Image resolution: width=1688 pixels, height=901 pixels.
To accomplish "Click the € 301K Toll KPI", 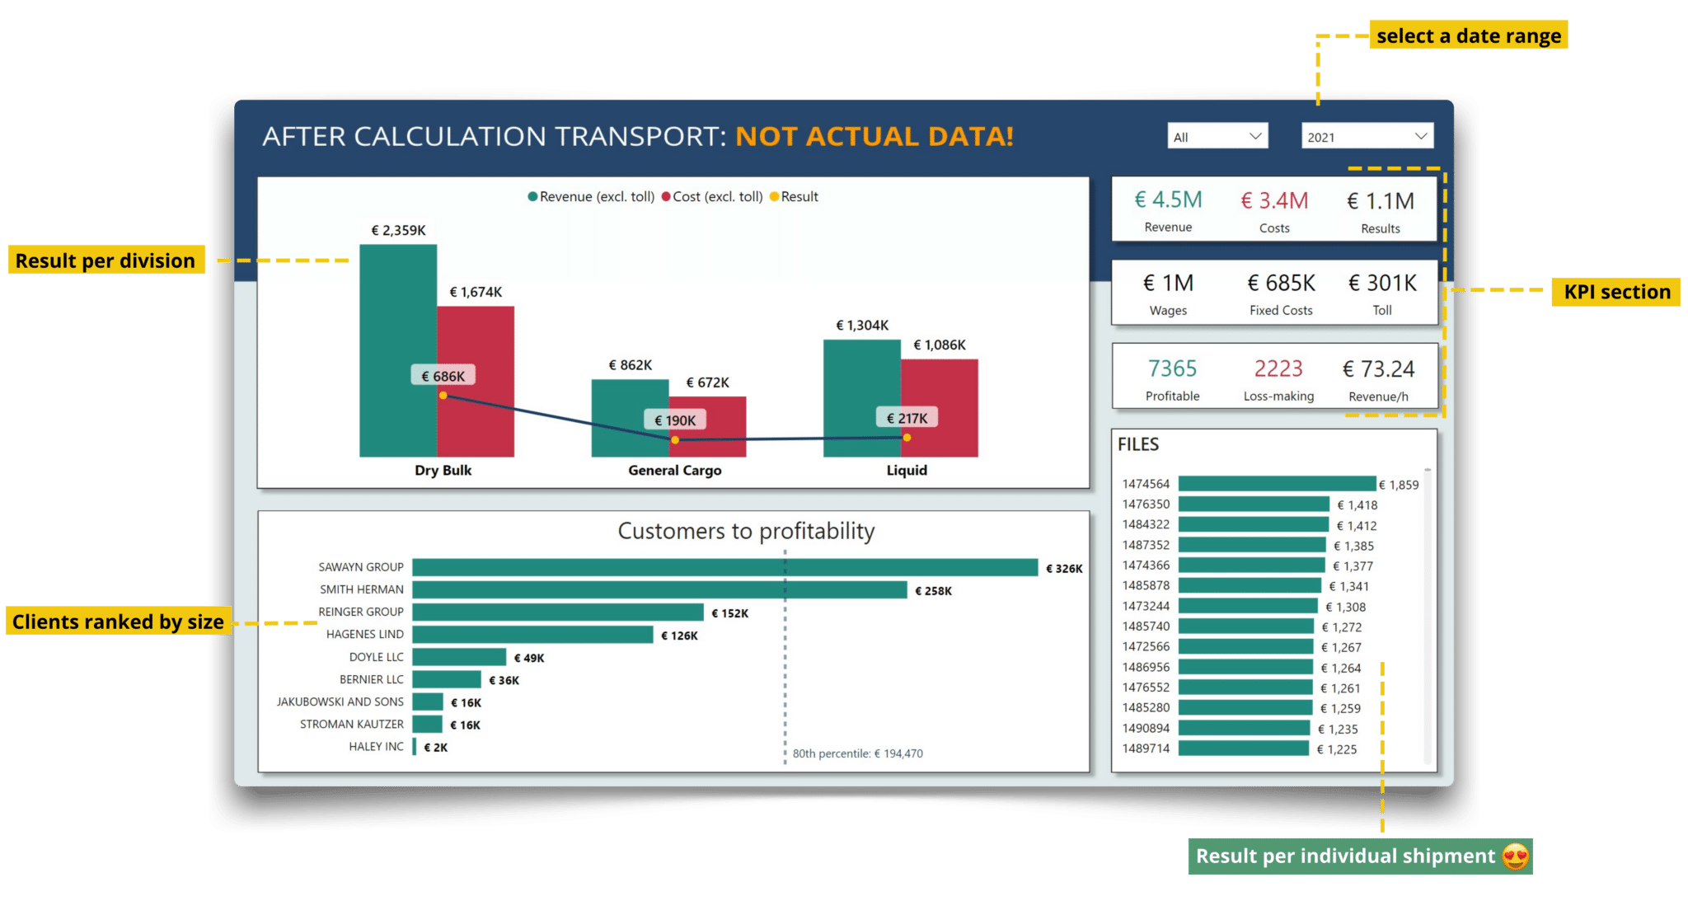I will (1382, 294).
